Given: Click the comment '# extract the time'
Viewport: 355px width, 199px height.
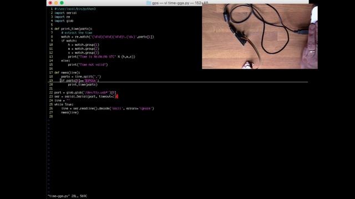Looking at the screenshot, I should (77, 33).
